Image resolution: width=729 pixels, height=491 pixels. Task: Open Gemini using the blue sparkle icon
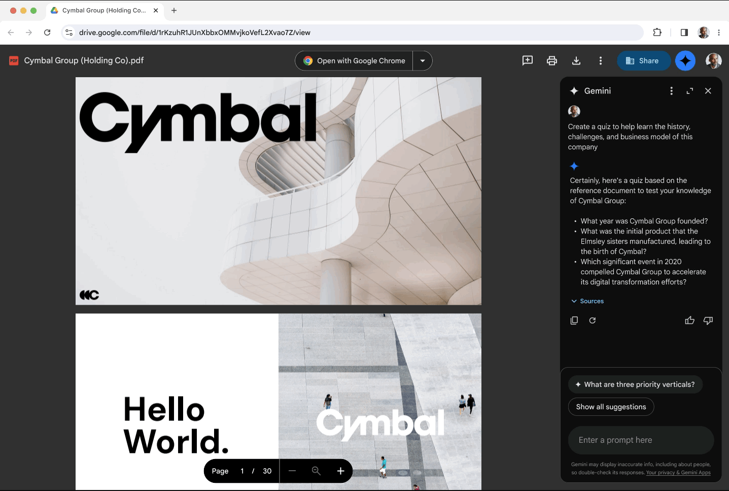click(x=685, y=60)
